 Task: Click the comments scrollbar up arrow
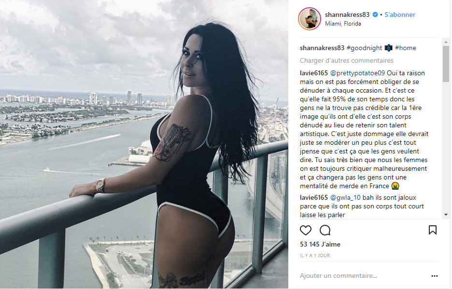(x=446, y=42)
